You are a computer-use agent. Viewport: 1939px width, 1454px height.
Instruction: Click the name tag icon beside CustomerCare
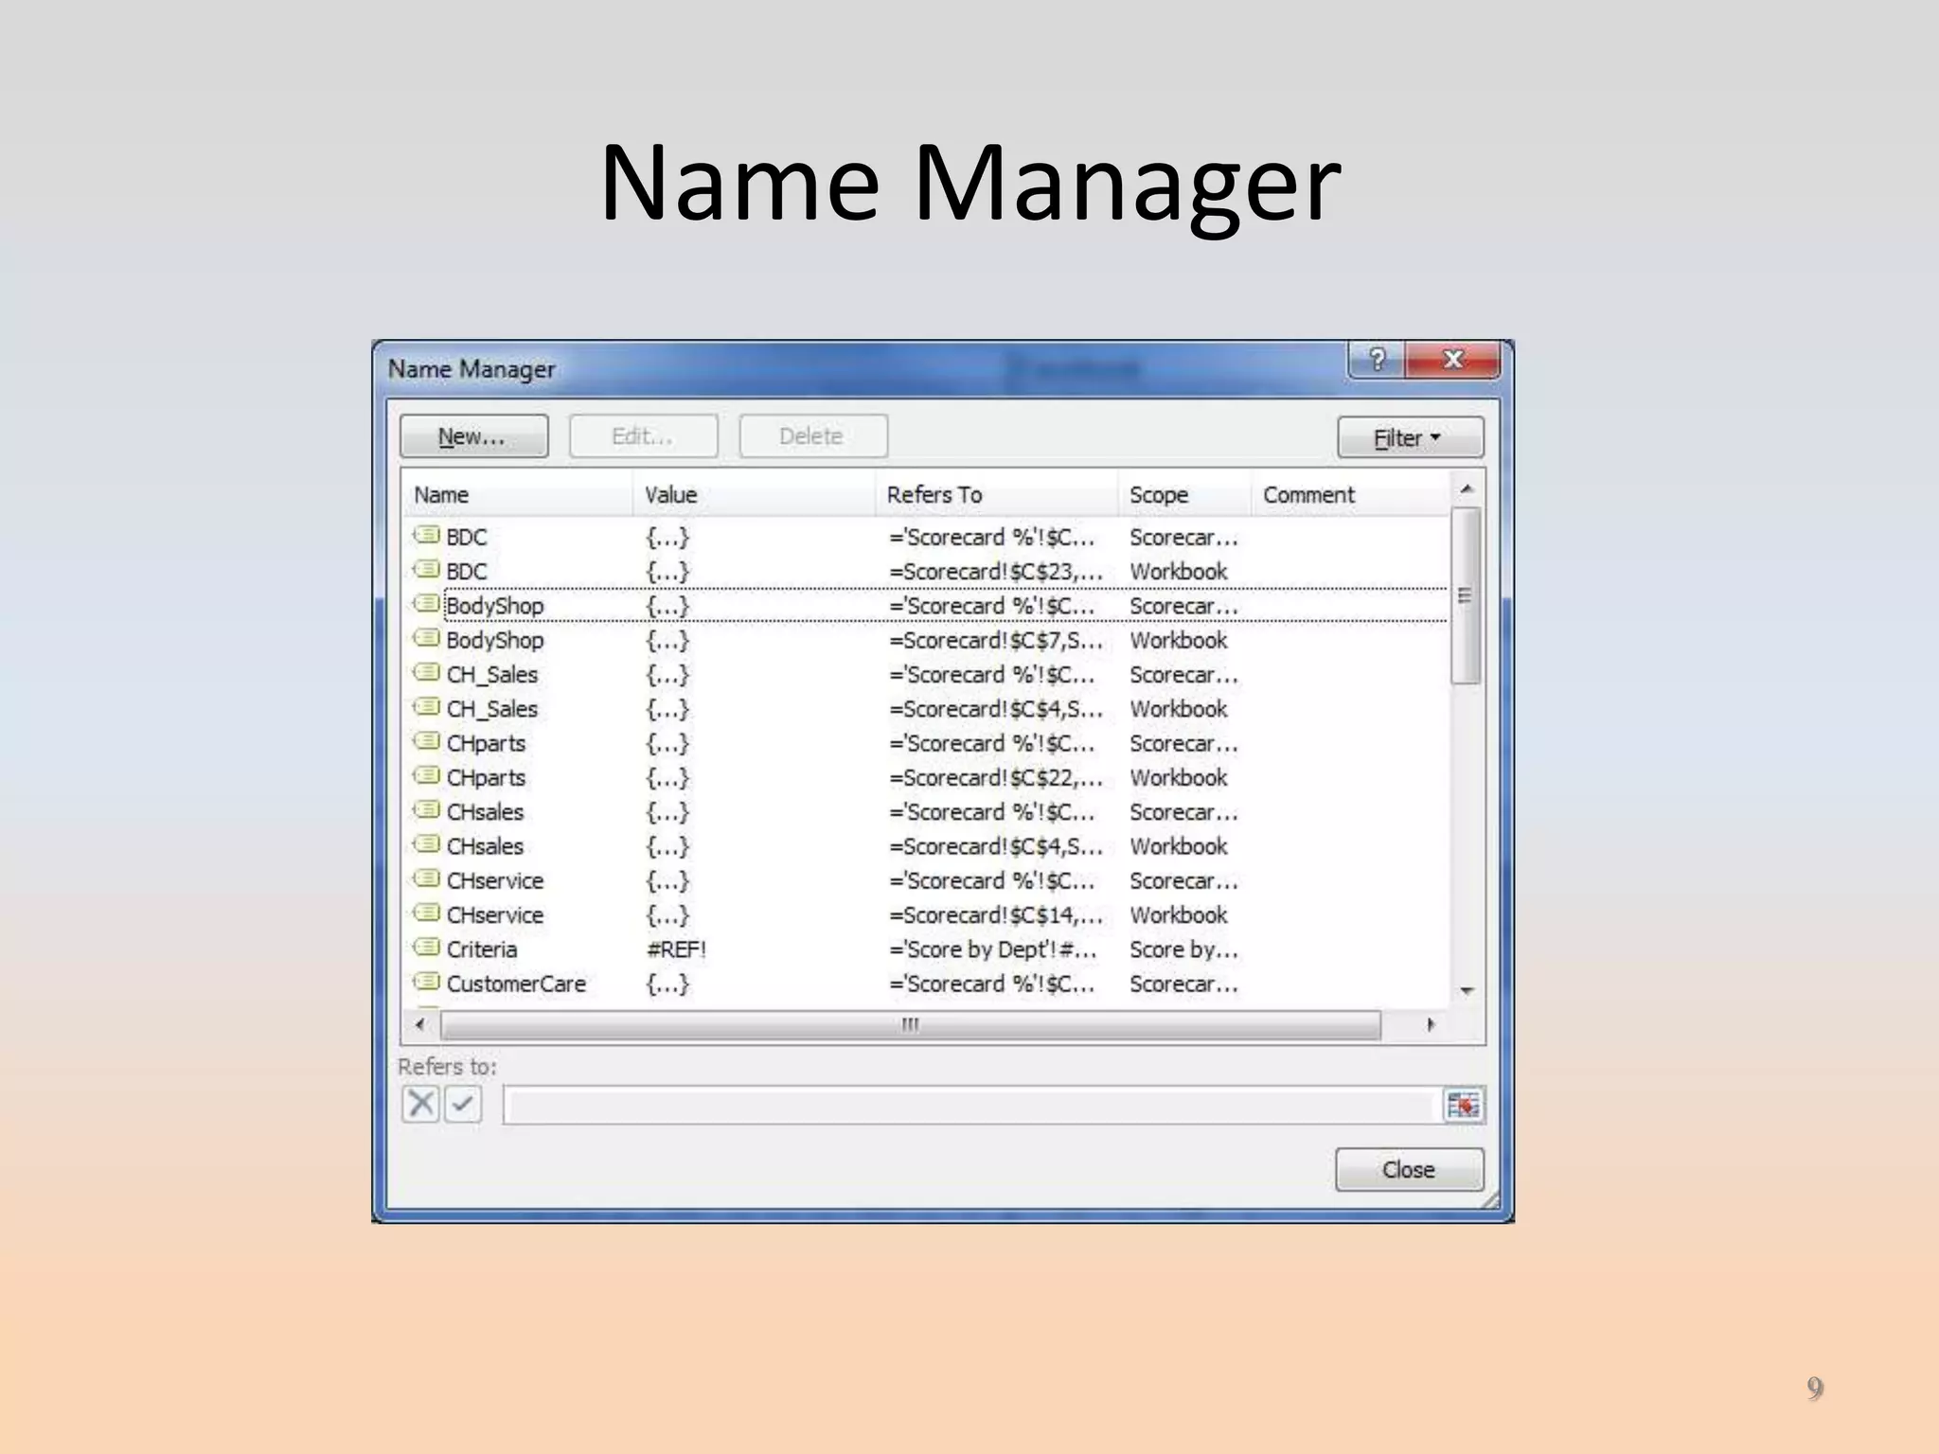(427, 982)
